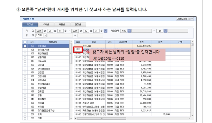The width and height of the screenshot is (212, 123).
Task: Select account row 201 토지
Action: (46, 114)
